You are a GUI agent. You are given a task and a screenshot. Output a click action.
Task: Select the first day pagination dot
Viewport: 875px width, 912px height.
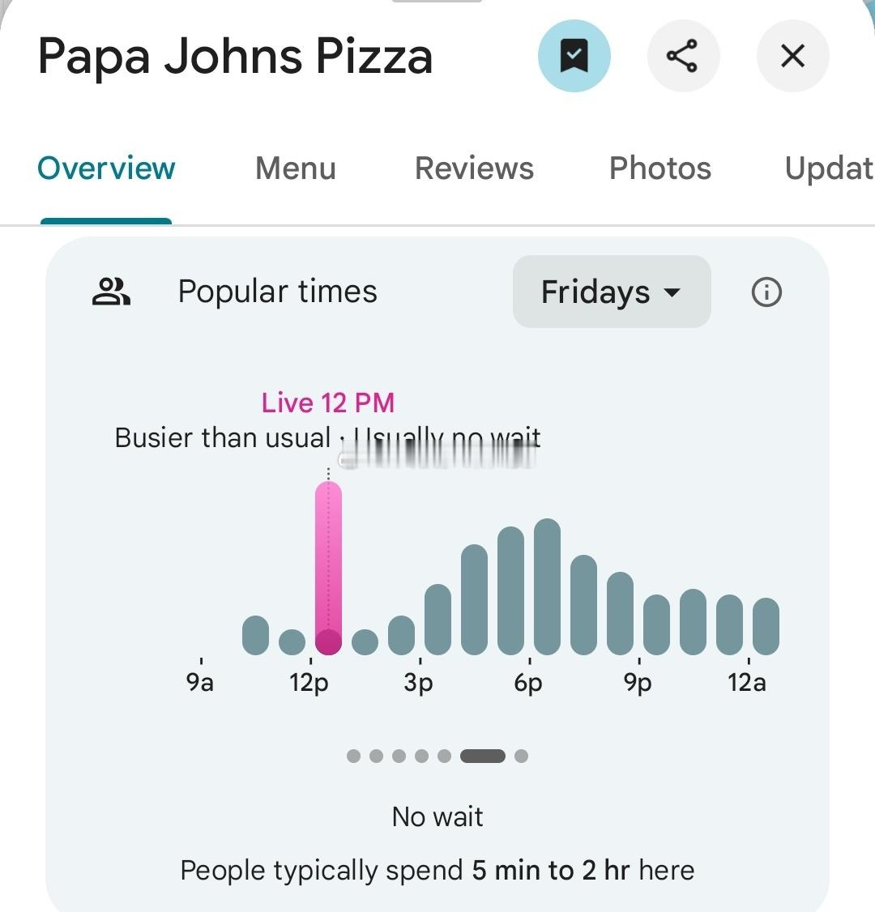[353, 756]
